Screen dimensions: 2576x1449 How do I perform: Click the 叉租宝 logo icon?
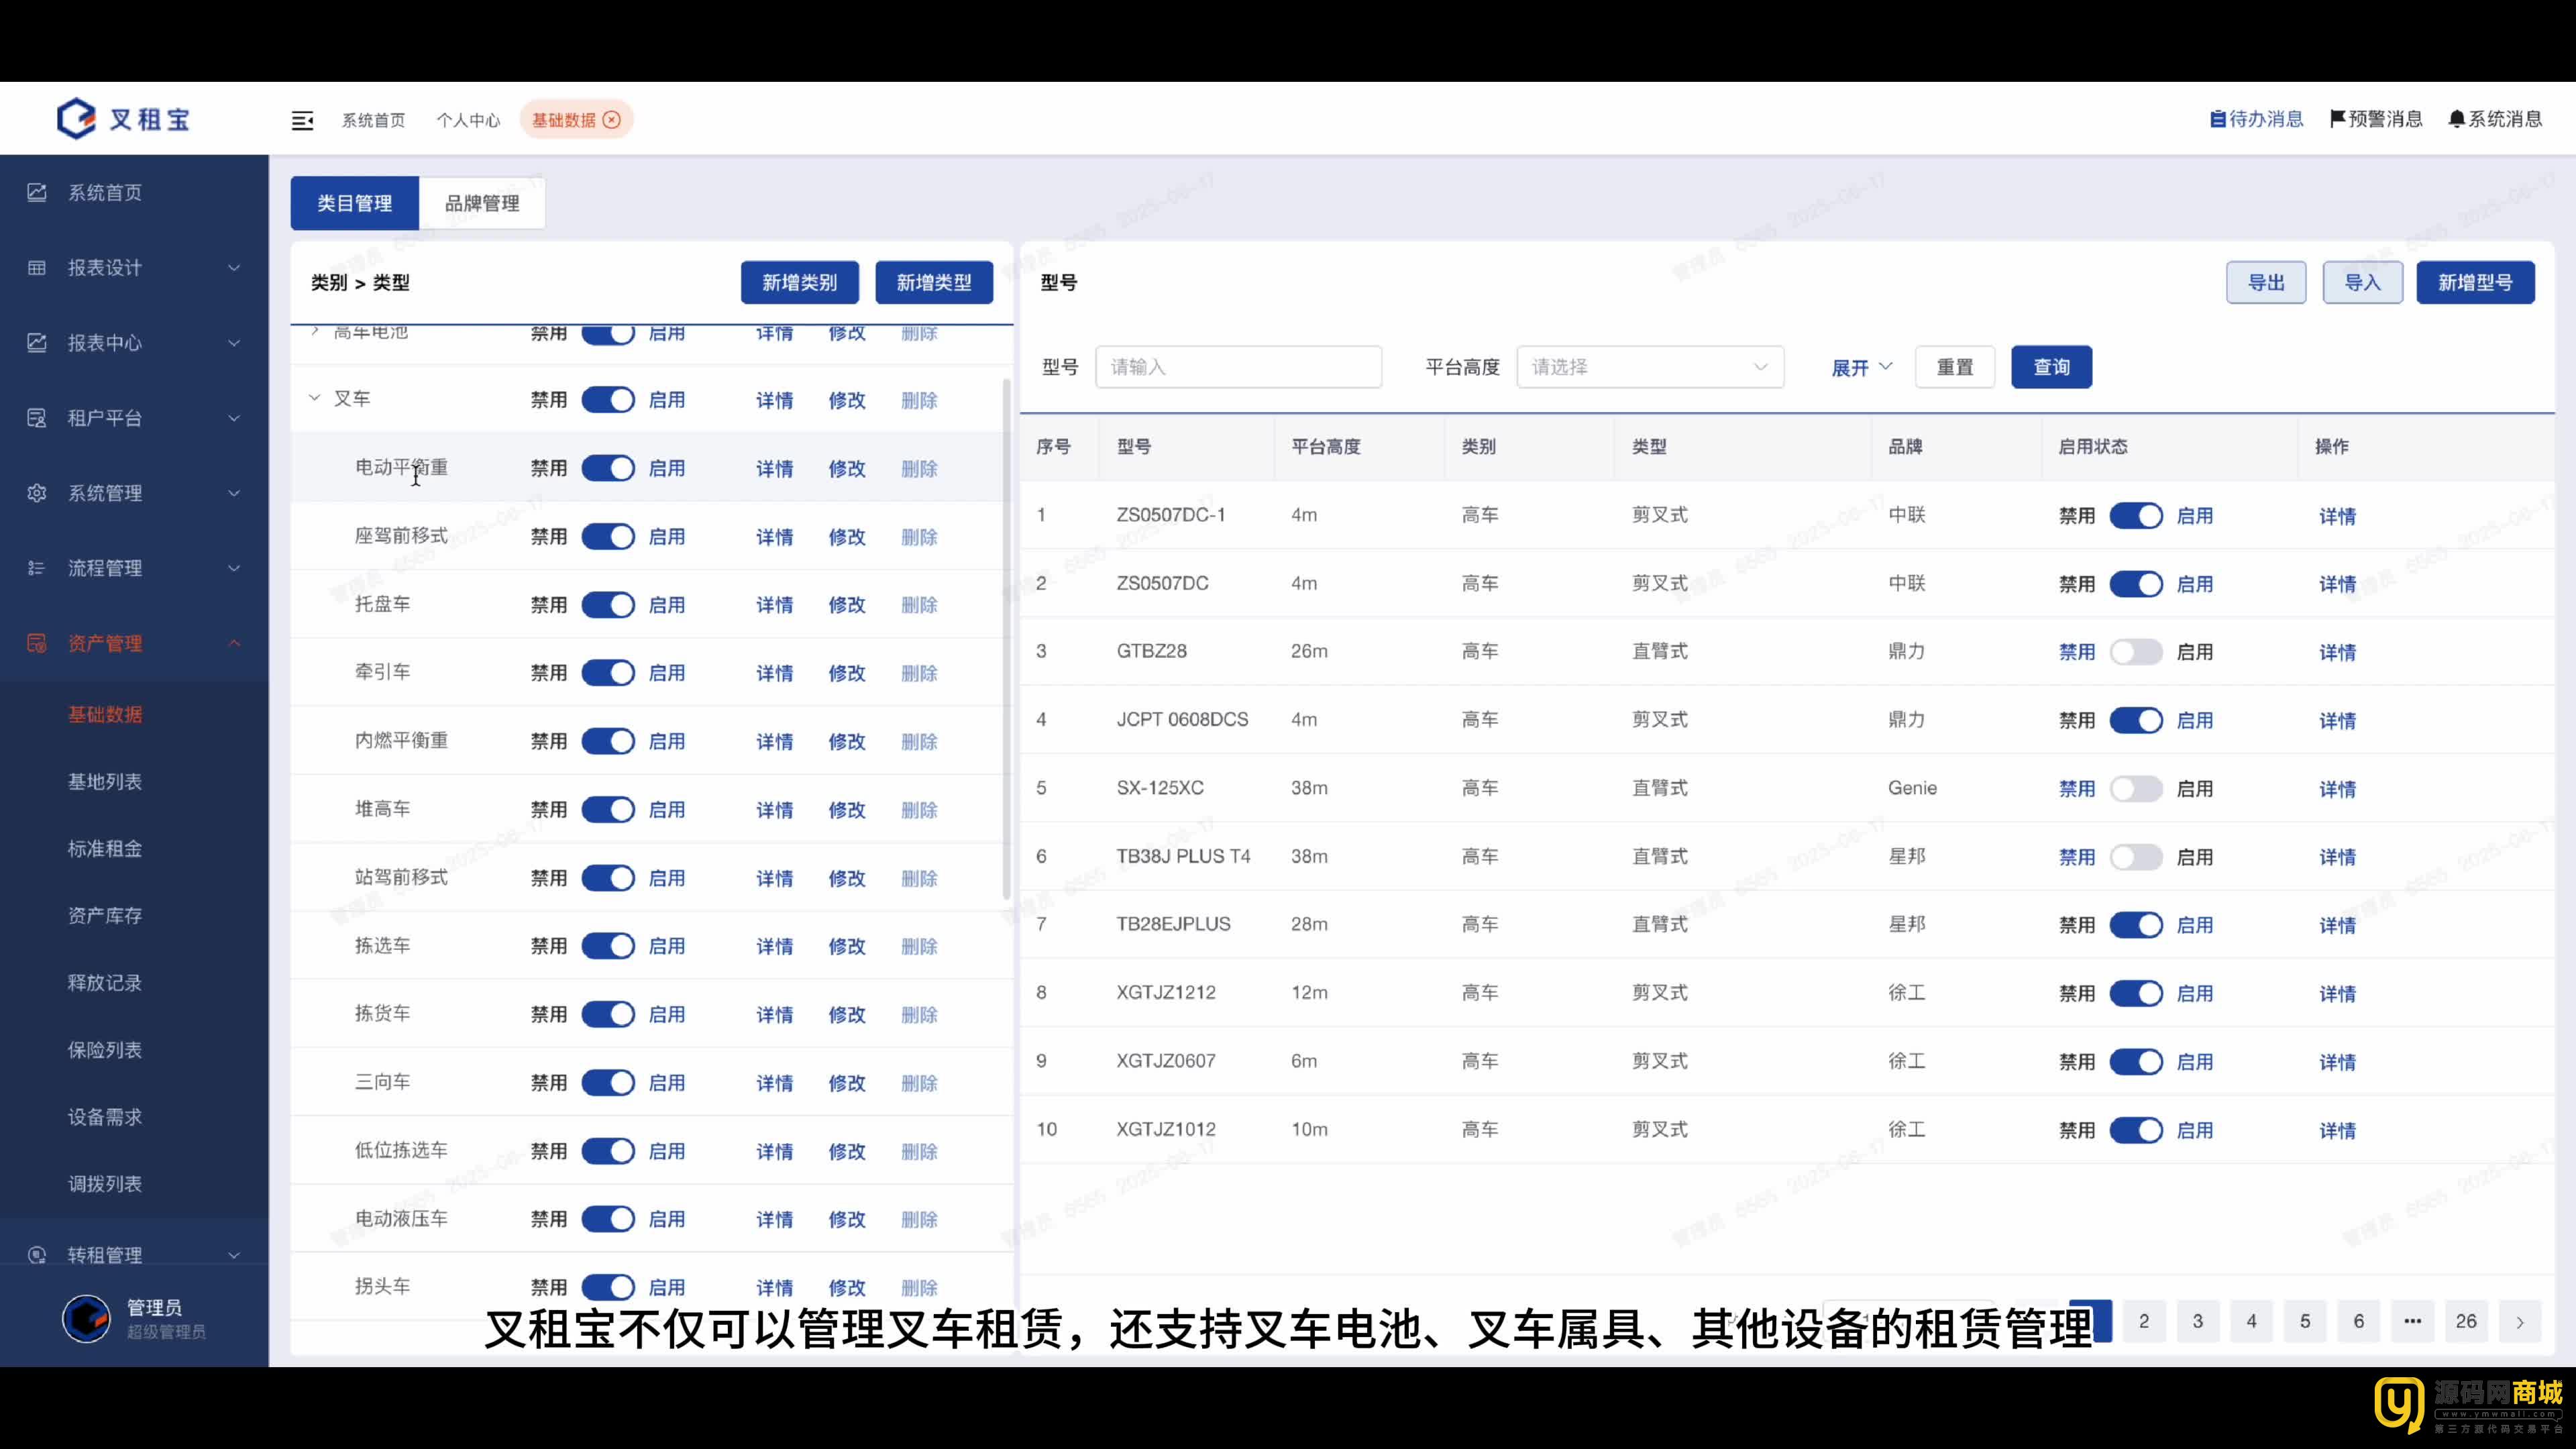pos(77,119)
